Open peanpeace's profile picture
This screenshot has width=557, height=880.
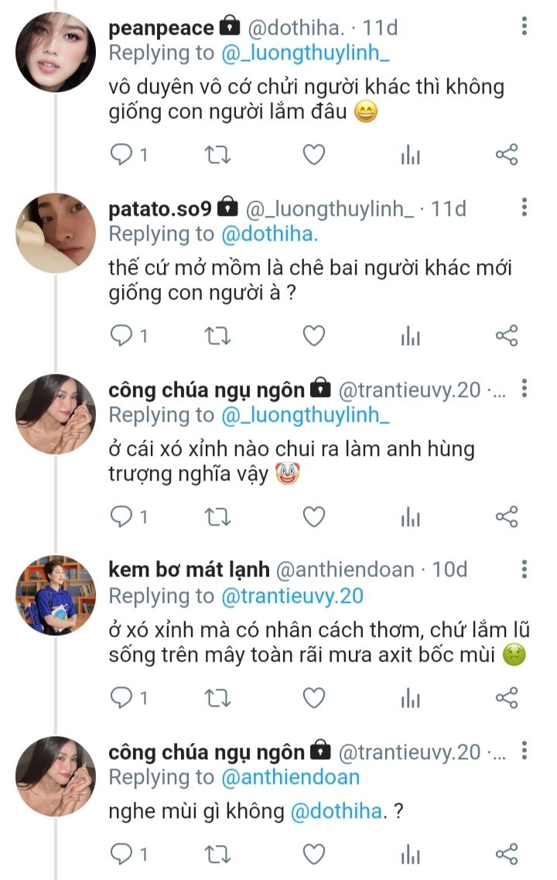click(x=56, y=53)
